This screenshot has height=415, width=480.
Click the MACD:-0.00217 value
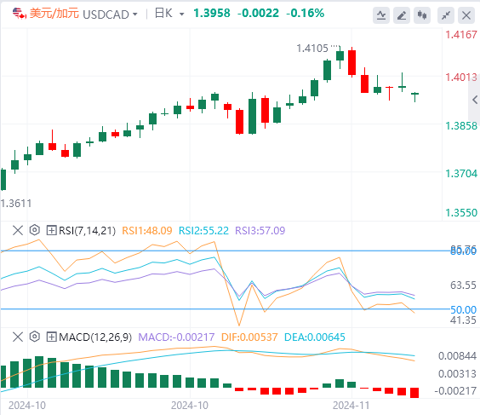click(x=176, y=337)
